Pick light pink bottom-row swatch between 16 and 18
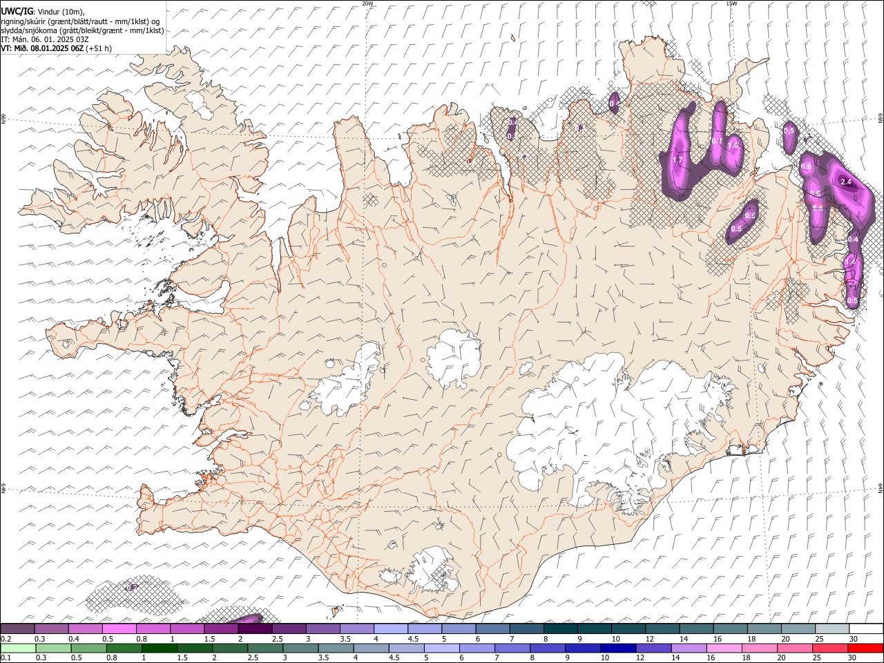This screenshot has height=663, width=884. tap(724, 648)
